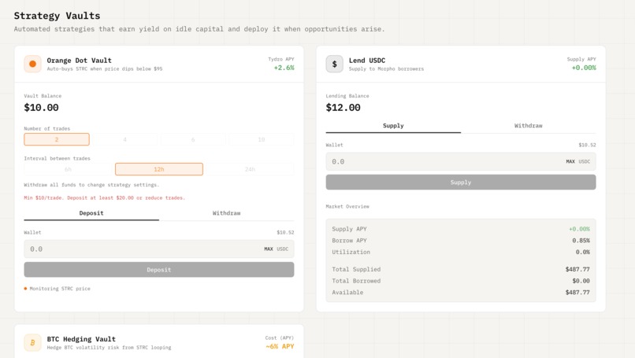
Task: Click wallet balance $10.52 in Orange Dot Vault
Action: click(x=285, y=233)
